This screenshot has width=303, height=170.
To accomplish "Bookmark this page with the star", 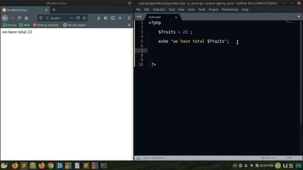I will tap(84, 18).
